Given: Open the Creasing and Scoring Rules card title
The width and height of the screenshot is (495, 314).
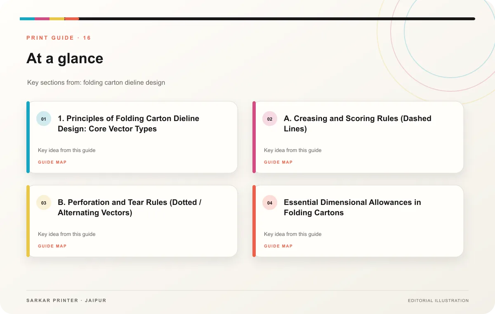Looking at the screenshot, I should [x=358, y=124].
